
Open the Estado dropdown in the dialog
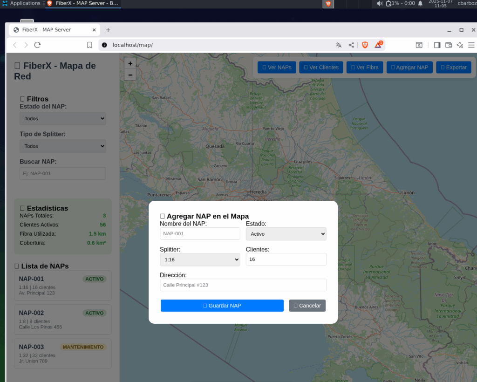[286, 234]
